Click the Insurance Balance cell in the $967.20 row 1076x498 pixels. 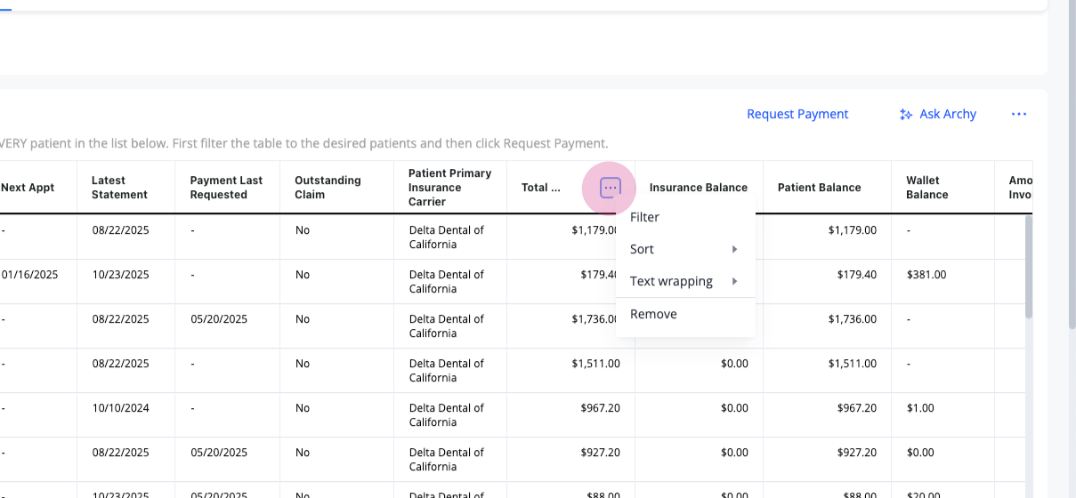(x=735, y=408)
